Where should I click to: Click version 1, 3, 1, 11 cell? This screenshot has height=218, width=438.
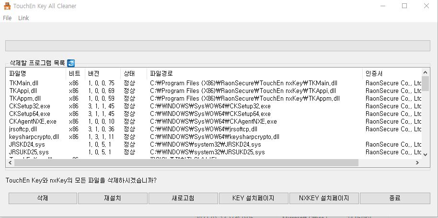[x=101, y=137]
